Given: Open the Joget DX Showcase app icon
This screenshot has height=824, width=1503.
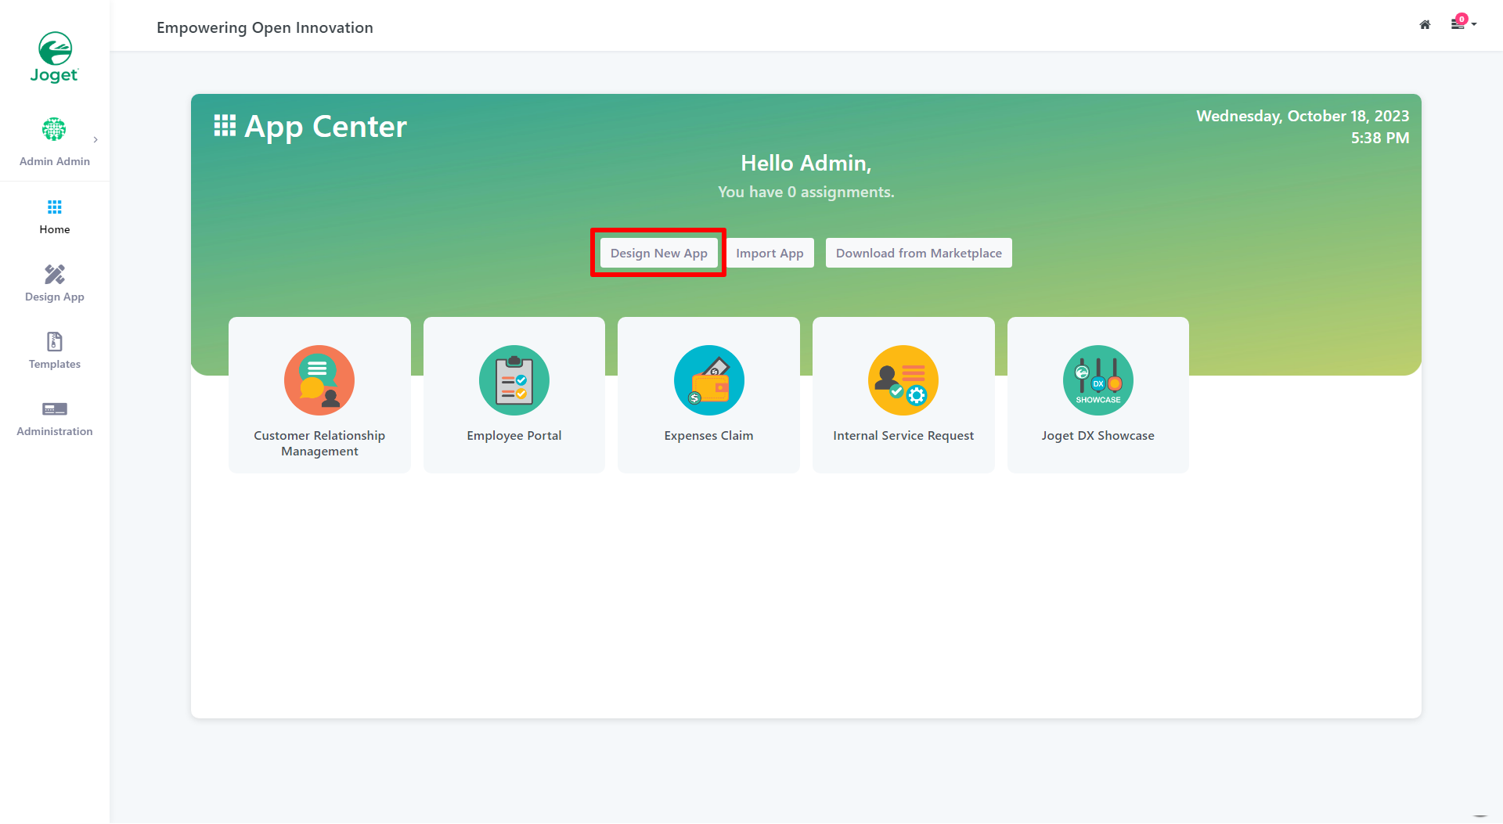Looking at the screenshot, I should [1098, 380].
